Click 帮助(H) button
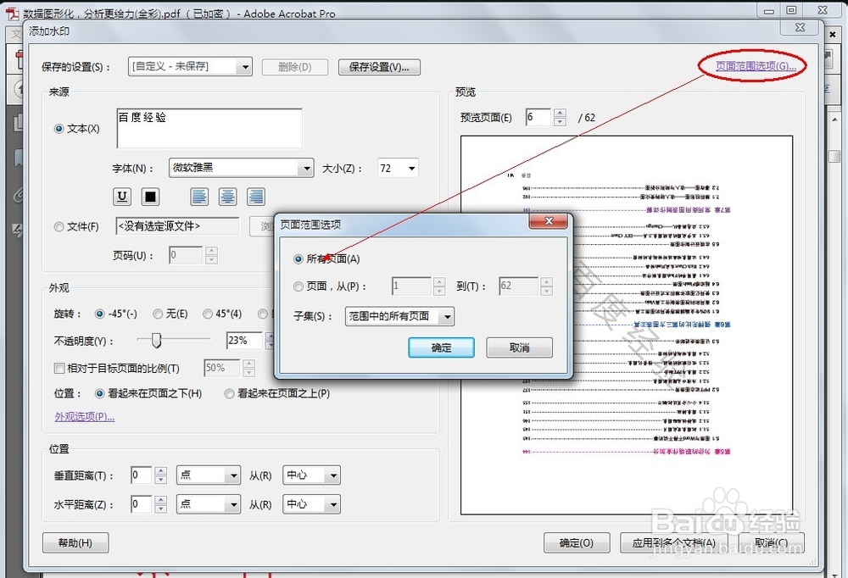The height and width of the screenshot is (578, 848). tap(75, 543)
